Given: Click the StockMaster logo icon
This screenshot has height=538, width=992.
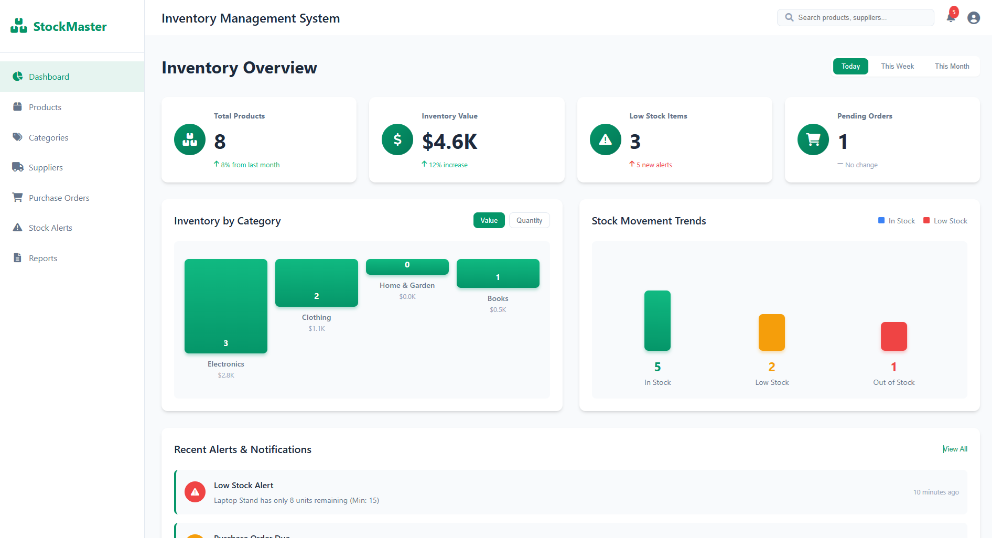Looking at the screenshot, I should coord(18,25).
